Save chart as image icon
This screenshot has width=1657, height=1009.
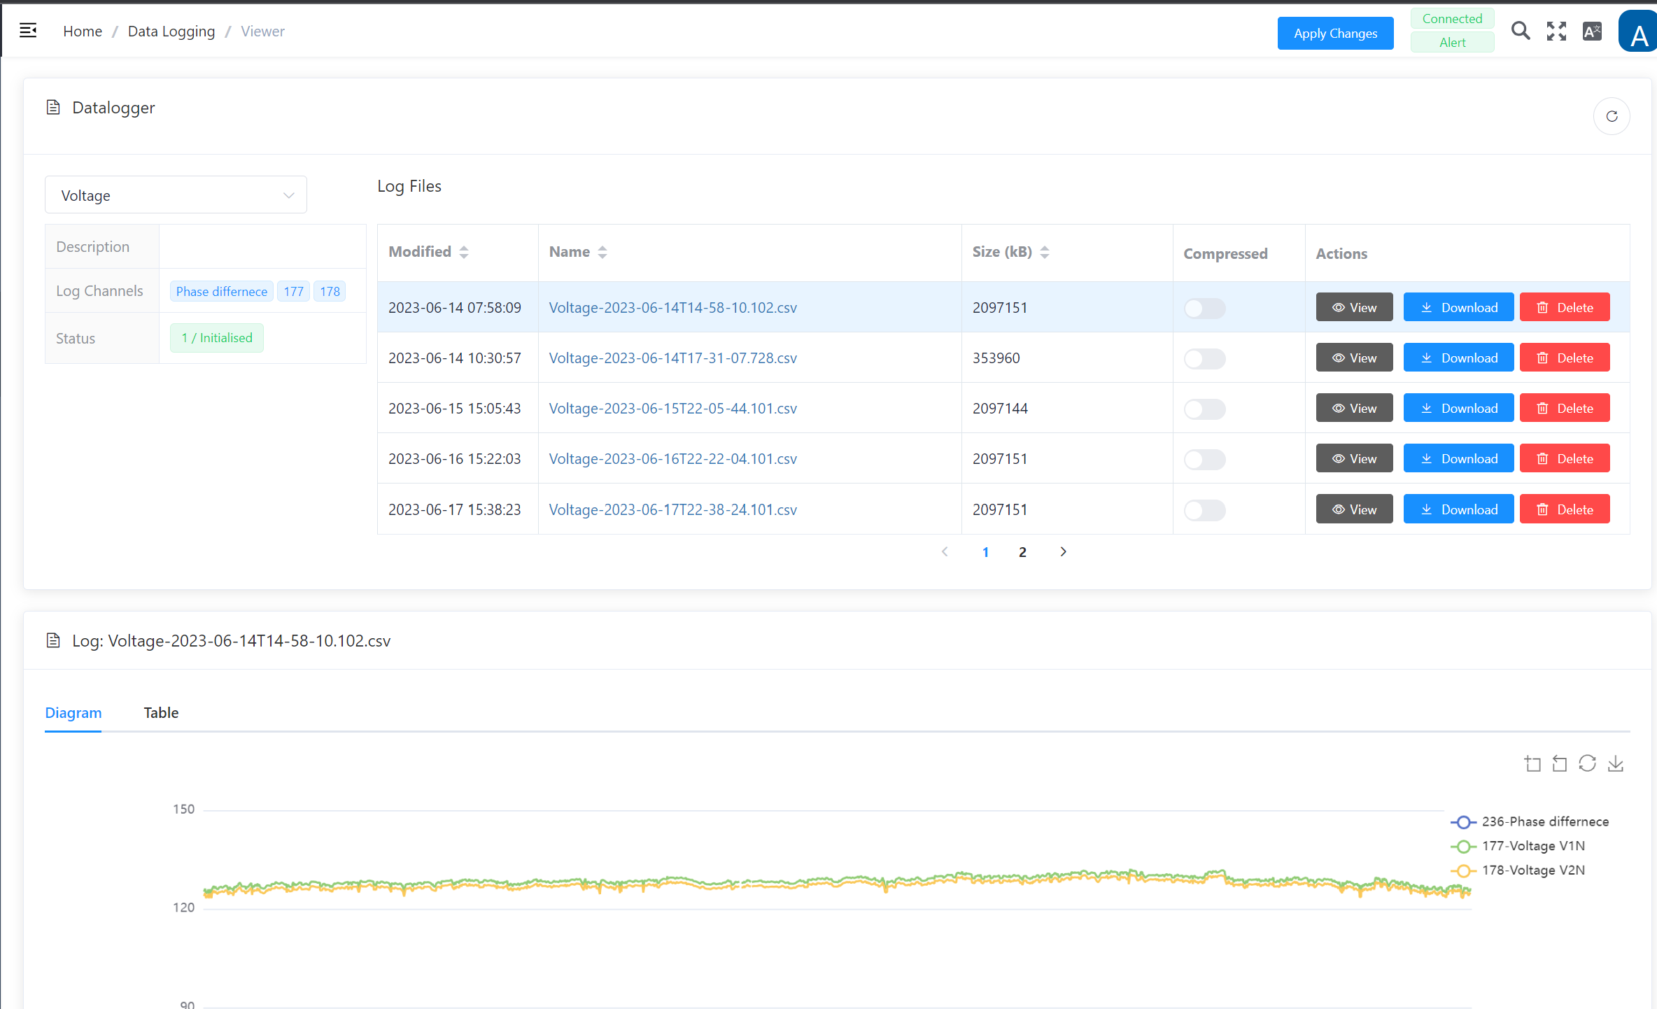pyautogui.click(x=1615, y=763)
